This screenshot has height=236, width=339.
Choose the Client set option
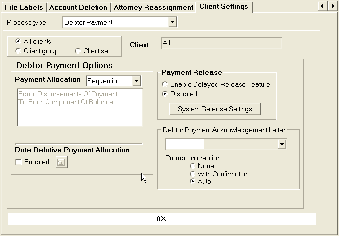(78, 51)
